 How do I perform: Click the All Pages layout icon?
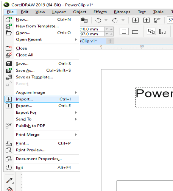click(151, 31)
